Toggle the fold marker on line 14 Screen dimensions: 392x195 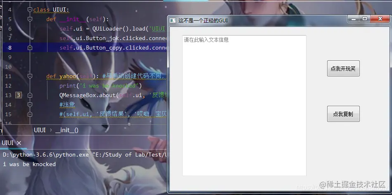click(x=30, y=105)
